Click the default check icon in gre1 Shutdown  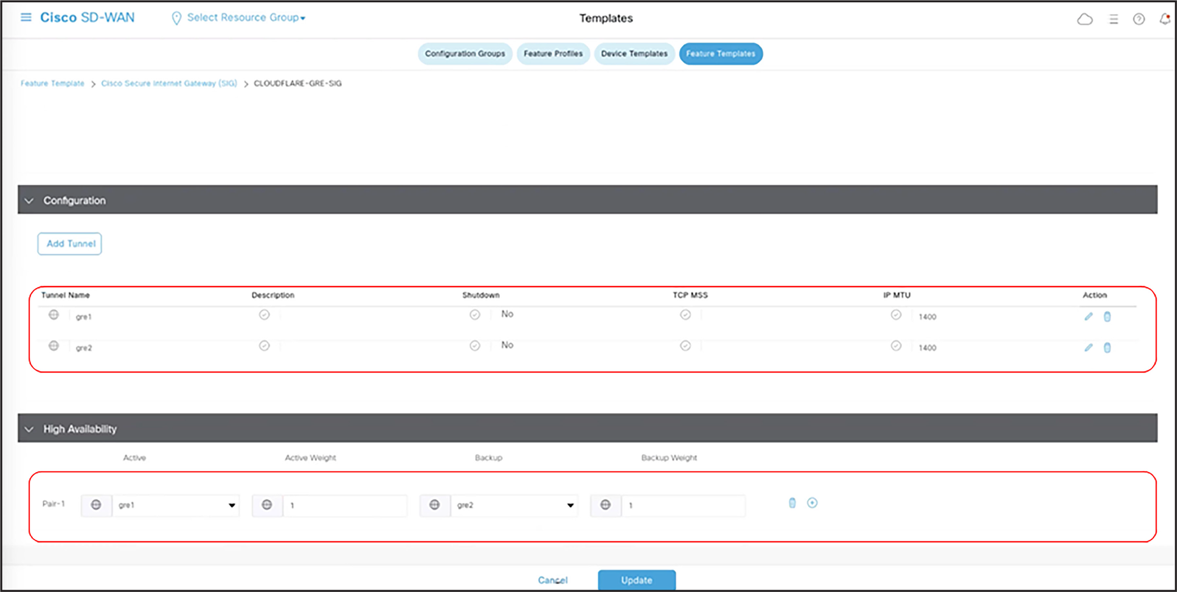pyautogui.click(x=475, y=315)
